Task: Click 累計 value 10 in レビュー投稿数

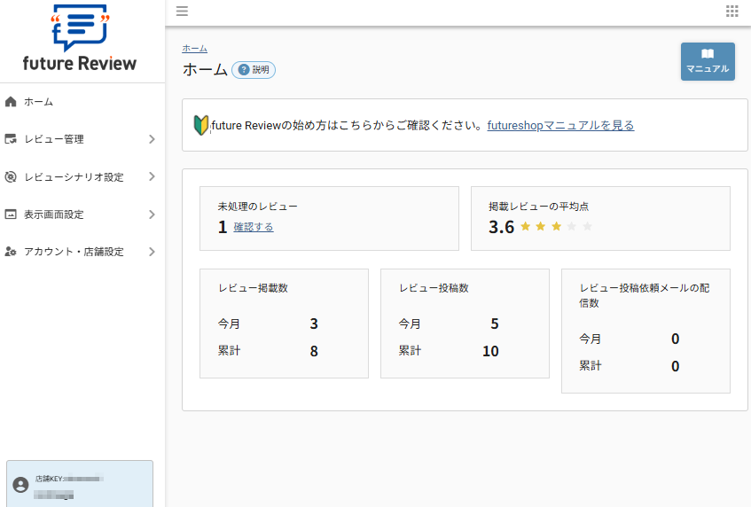Action: 490,351
